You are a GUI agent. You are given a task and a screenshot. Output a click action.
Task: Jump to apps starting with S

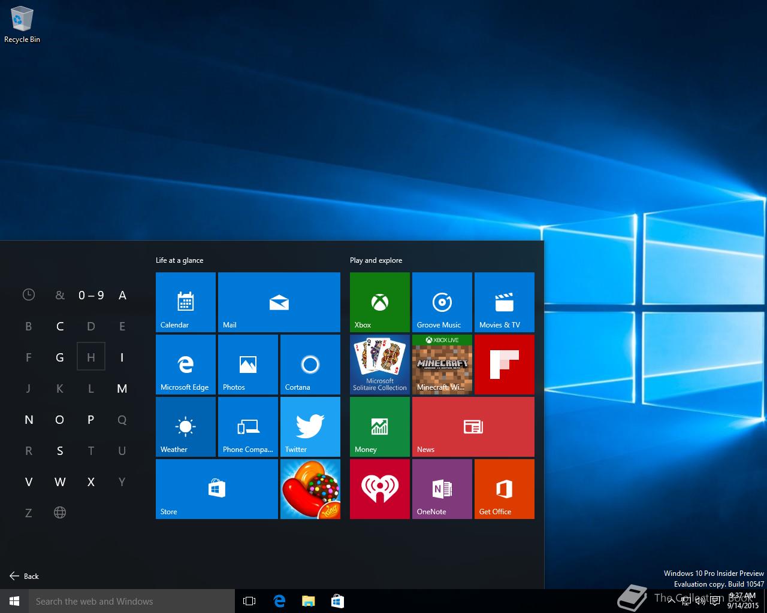click(x=60, y=450)
